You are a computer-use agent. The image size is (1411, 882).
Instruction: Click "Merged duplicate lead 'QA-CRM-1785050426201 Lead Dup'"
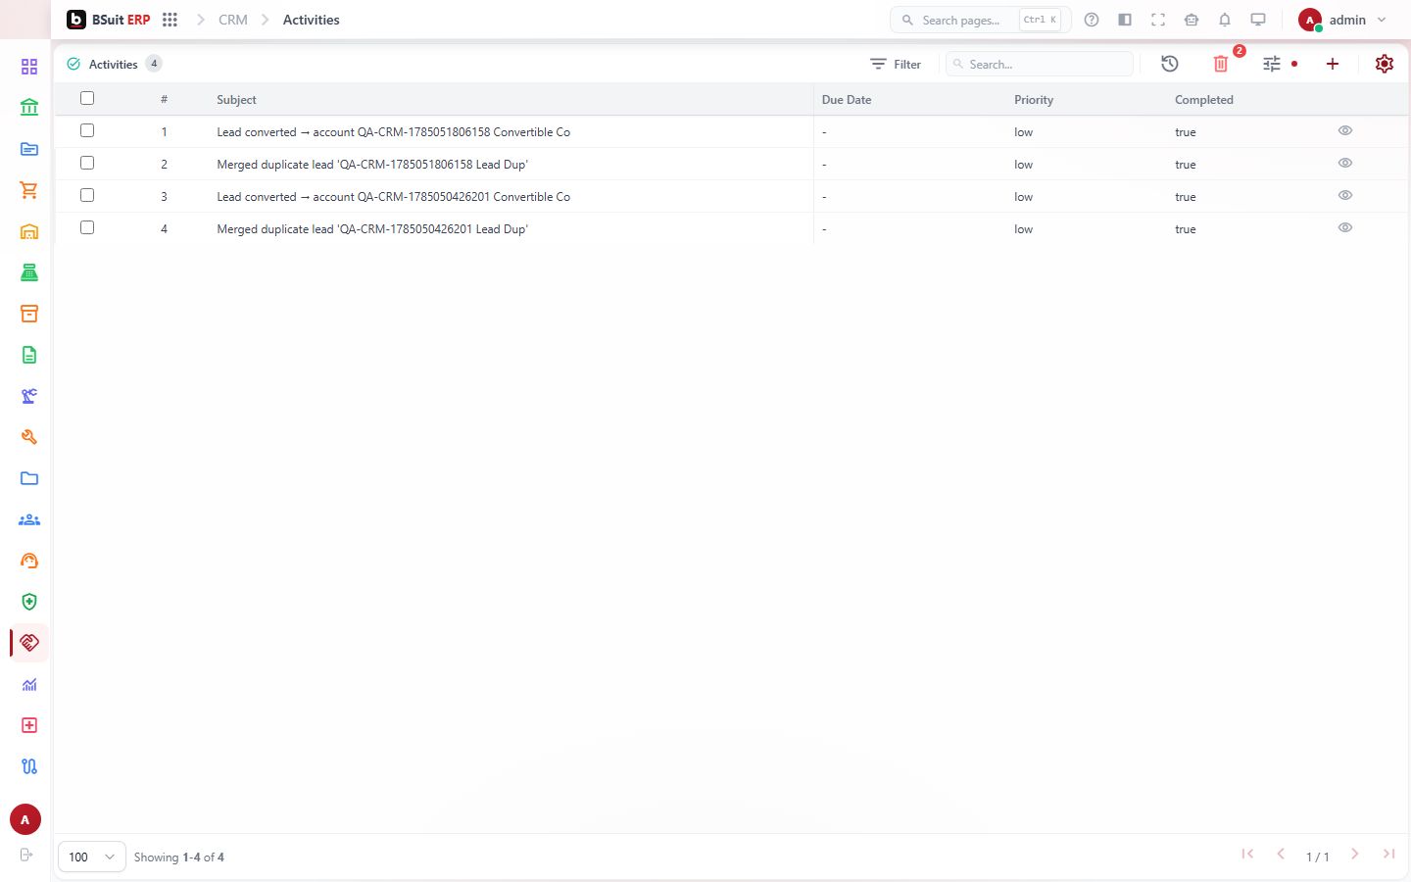pos(372,229)
